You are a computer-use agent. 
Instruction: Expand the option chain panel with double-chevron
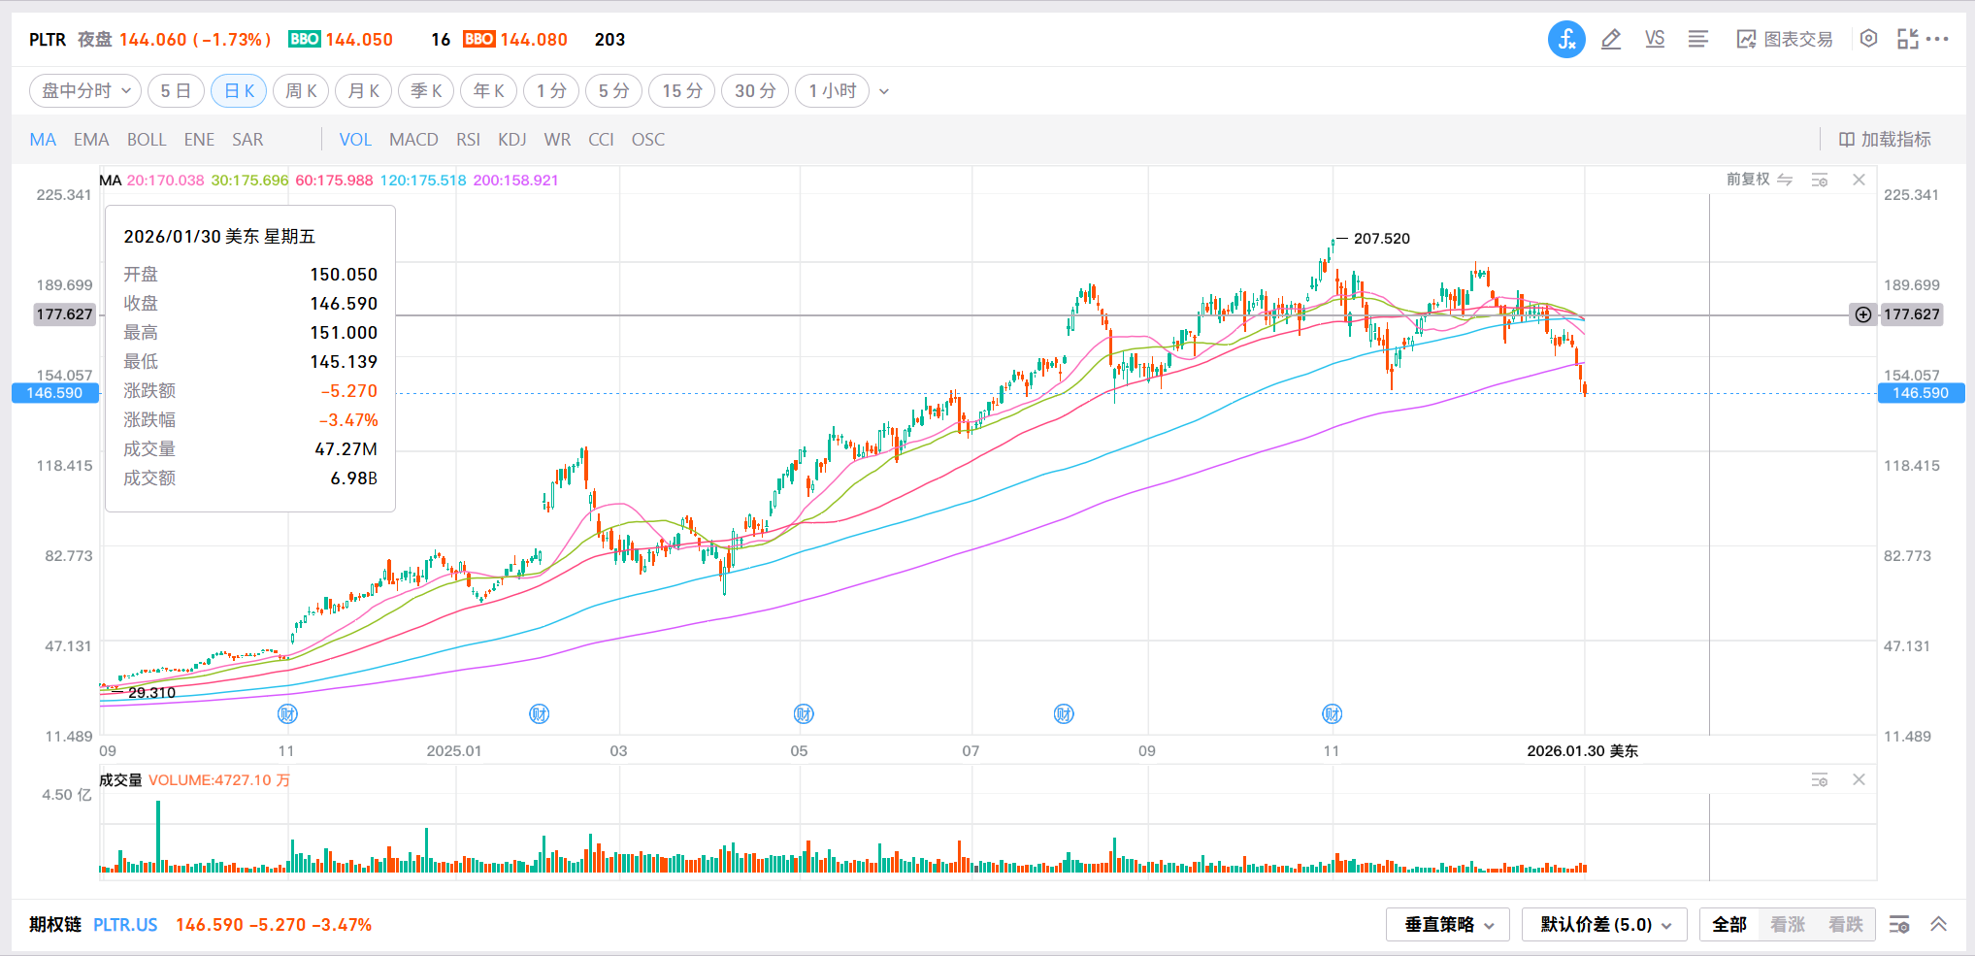[x=1938, y=925]
